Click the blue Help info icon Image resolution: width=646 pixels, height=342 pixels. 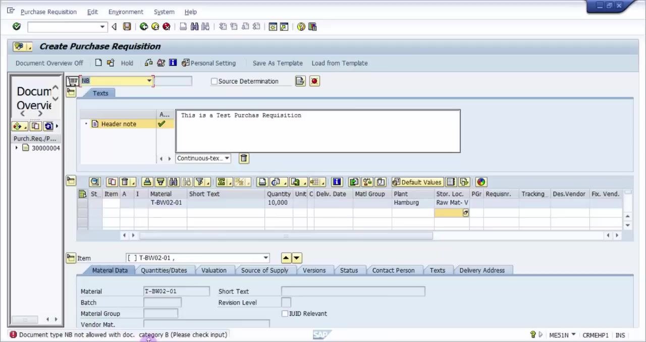tap(173, 63)
